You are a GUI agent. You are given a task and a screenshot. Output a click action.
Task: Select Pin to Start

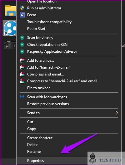pyautogui.click(x=36, y=29)
